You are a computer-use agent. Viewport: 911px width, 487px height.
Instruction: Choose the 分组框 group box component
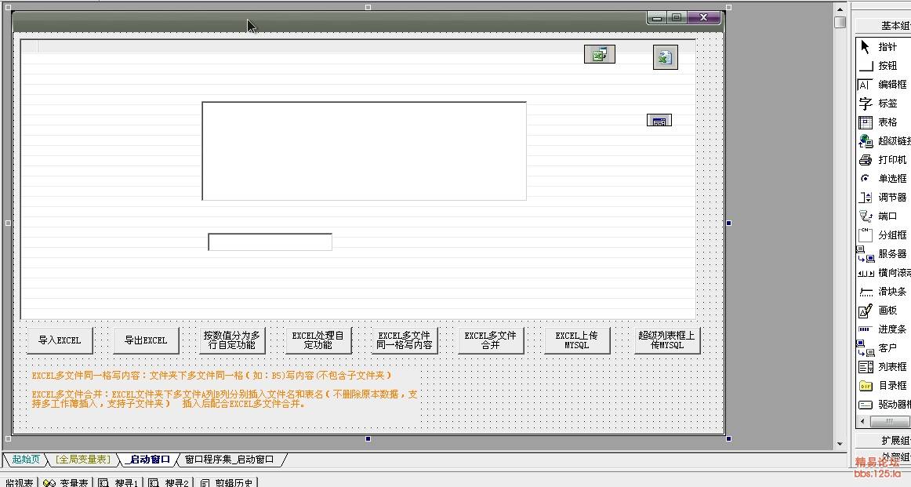coord(883,234)
